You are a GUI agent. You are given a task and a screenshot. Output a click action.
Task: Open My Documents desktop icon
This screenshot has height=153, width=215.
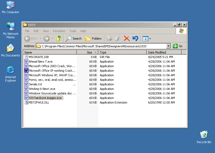pos(10,50)
